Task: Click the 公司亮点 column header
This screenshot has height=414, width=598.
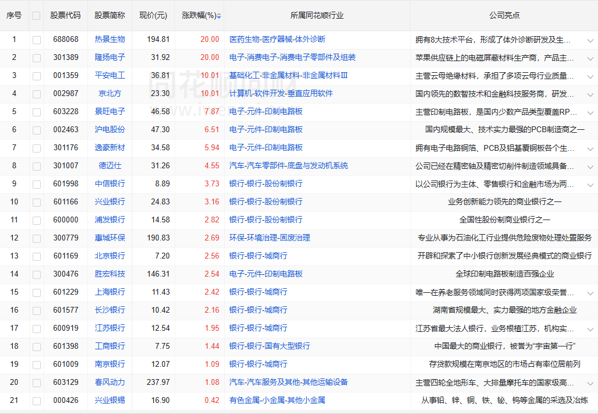Action: (505, 16)
